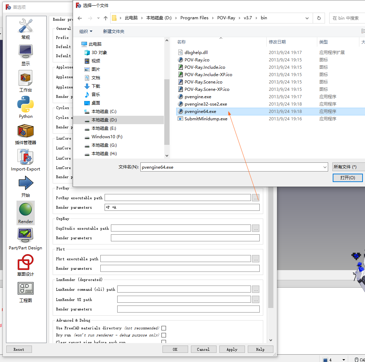Browse for the Pbrt executable path
Image resolution: width=365 pixels, height=362 pixels.
(255, 259)
